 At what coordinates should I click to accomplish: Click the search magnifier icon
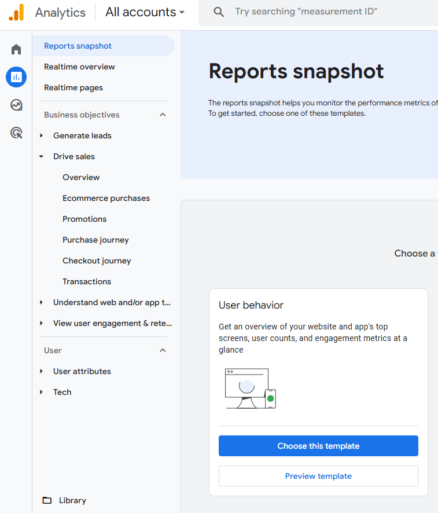219,12
